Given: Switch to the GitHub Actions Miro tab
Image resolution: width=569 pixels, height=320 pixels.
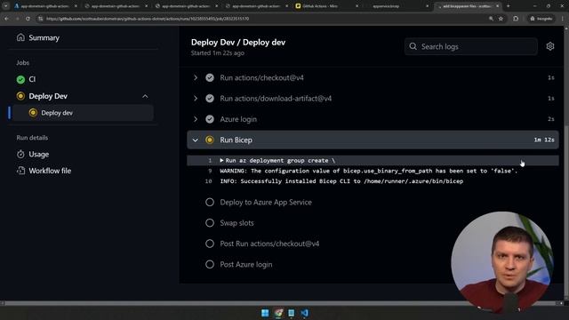Looking at the screenshot, I should (x=325, y=6).
